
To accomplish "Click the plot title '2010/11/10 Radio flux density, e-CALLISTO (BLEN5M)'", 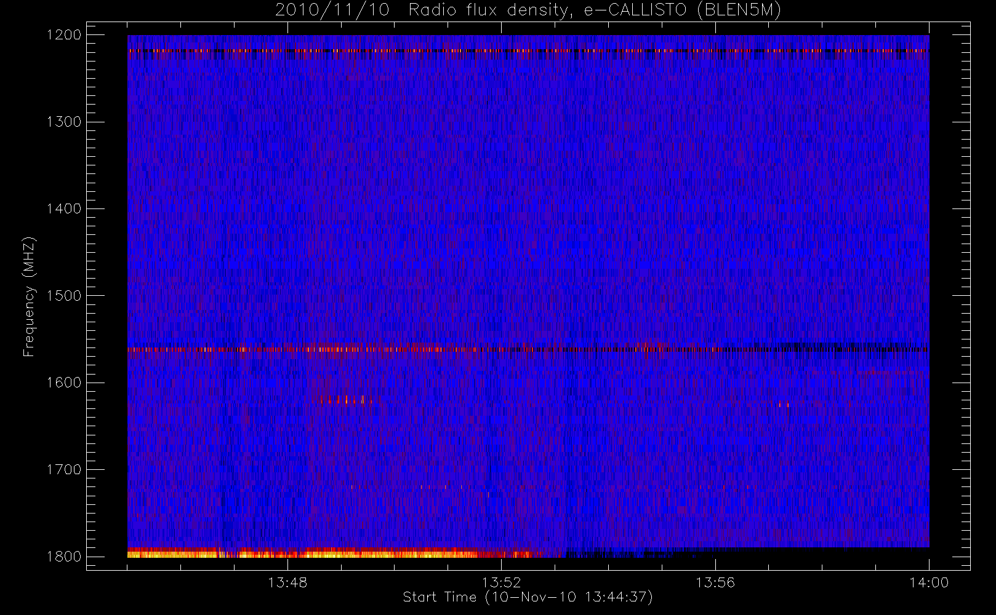I will point(528,10).
